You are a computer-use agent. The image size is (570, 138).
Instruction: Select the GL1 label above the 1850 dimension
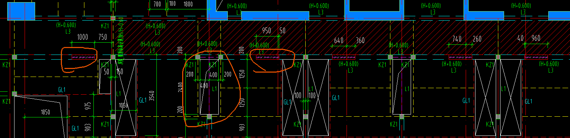(62, 90)
